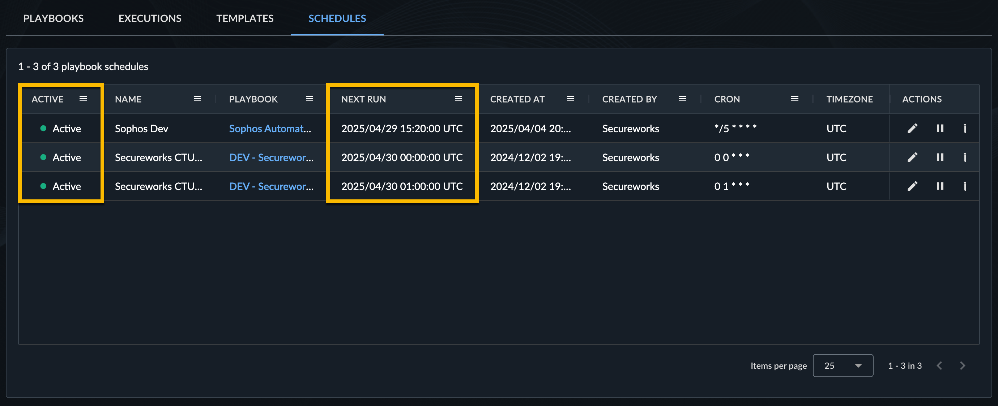Open DEV - Securewor... link in 00:00:00 row
This screenshot has width=998, height=406.
[x=271, y=157]
